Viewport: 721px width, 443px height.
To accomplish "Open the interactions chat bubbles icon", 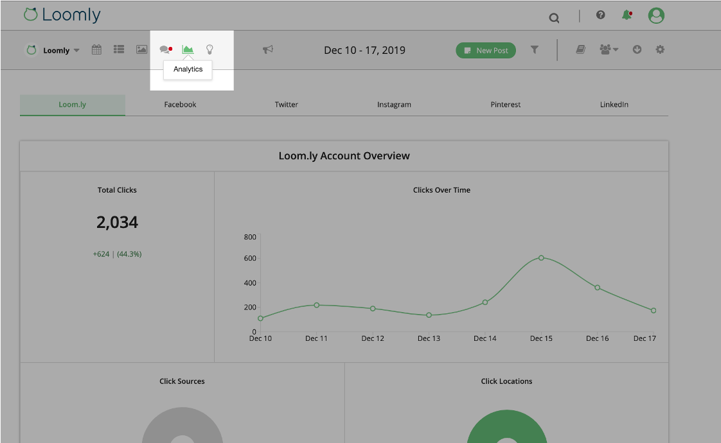I will tap(166, 49).
